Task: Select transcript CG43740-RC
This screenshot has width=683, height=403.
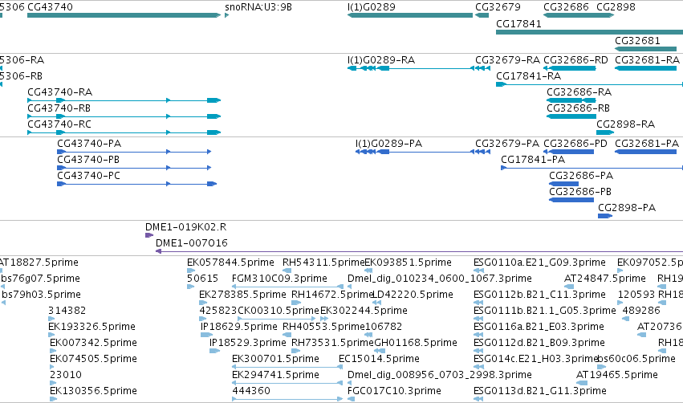Action: (124, 132)
